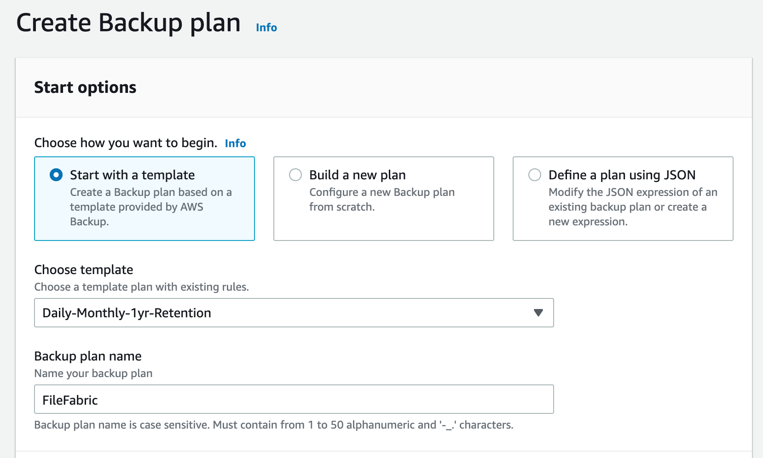Click the 'Build a new plan' option title
Image resolution: width=763 pixels, height=458 pixels.
[357, 175]
